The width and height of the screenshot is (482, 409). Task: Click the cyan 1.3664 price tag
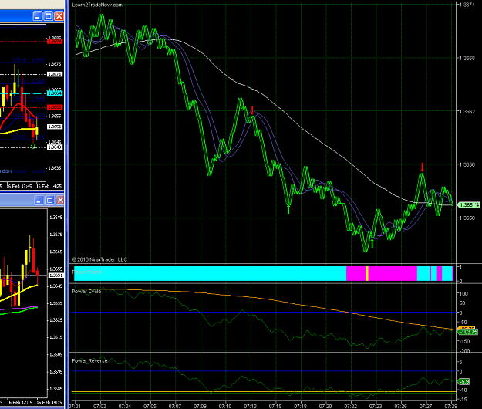(55, 93)
